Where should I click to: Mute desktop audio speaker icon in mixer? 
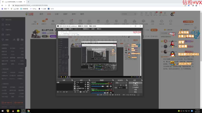108,86
